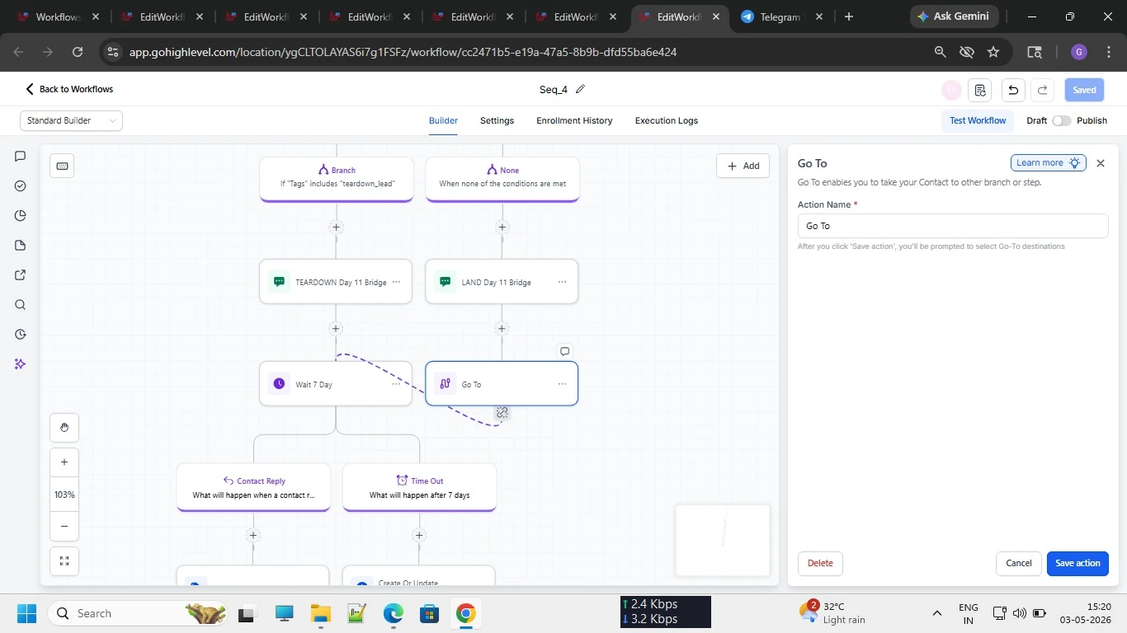The width and height of the screenshot is (1127, 633).
Task: Toggle the Draft/Publish switch
Action: [x=1061, y=120]
